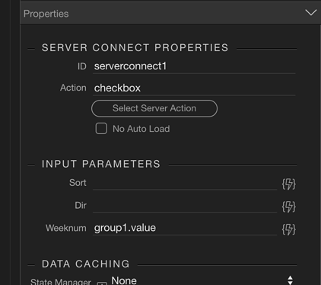Image resolution: width=321 pixels, height=285 pixels.
Task: Click State Manager up-down stepper arrows
Action: point(291,280)
